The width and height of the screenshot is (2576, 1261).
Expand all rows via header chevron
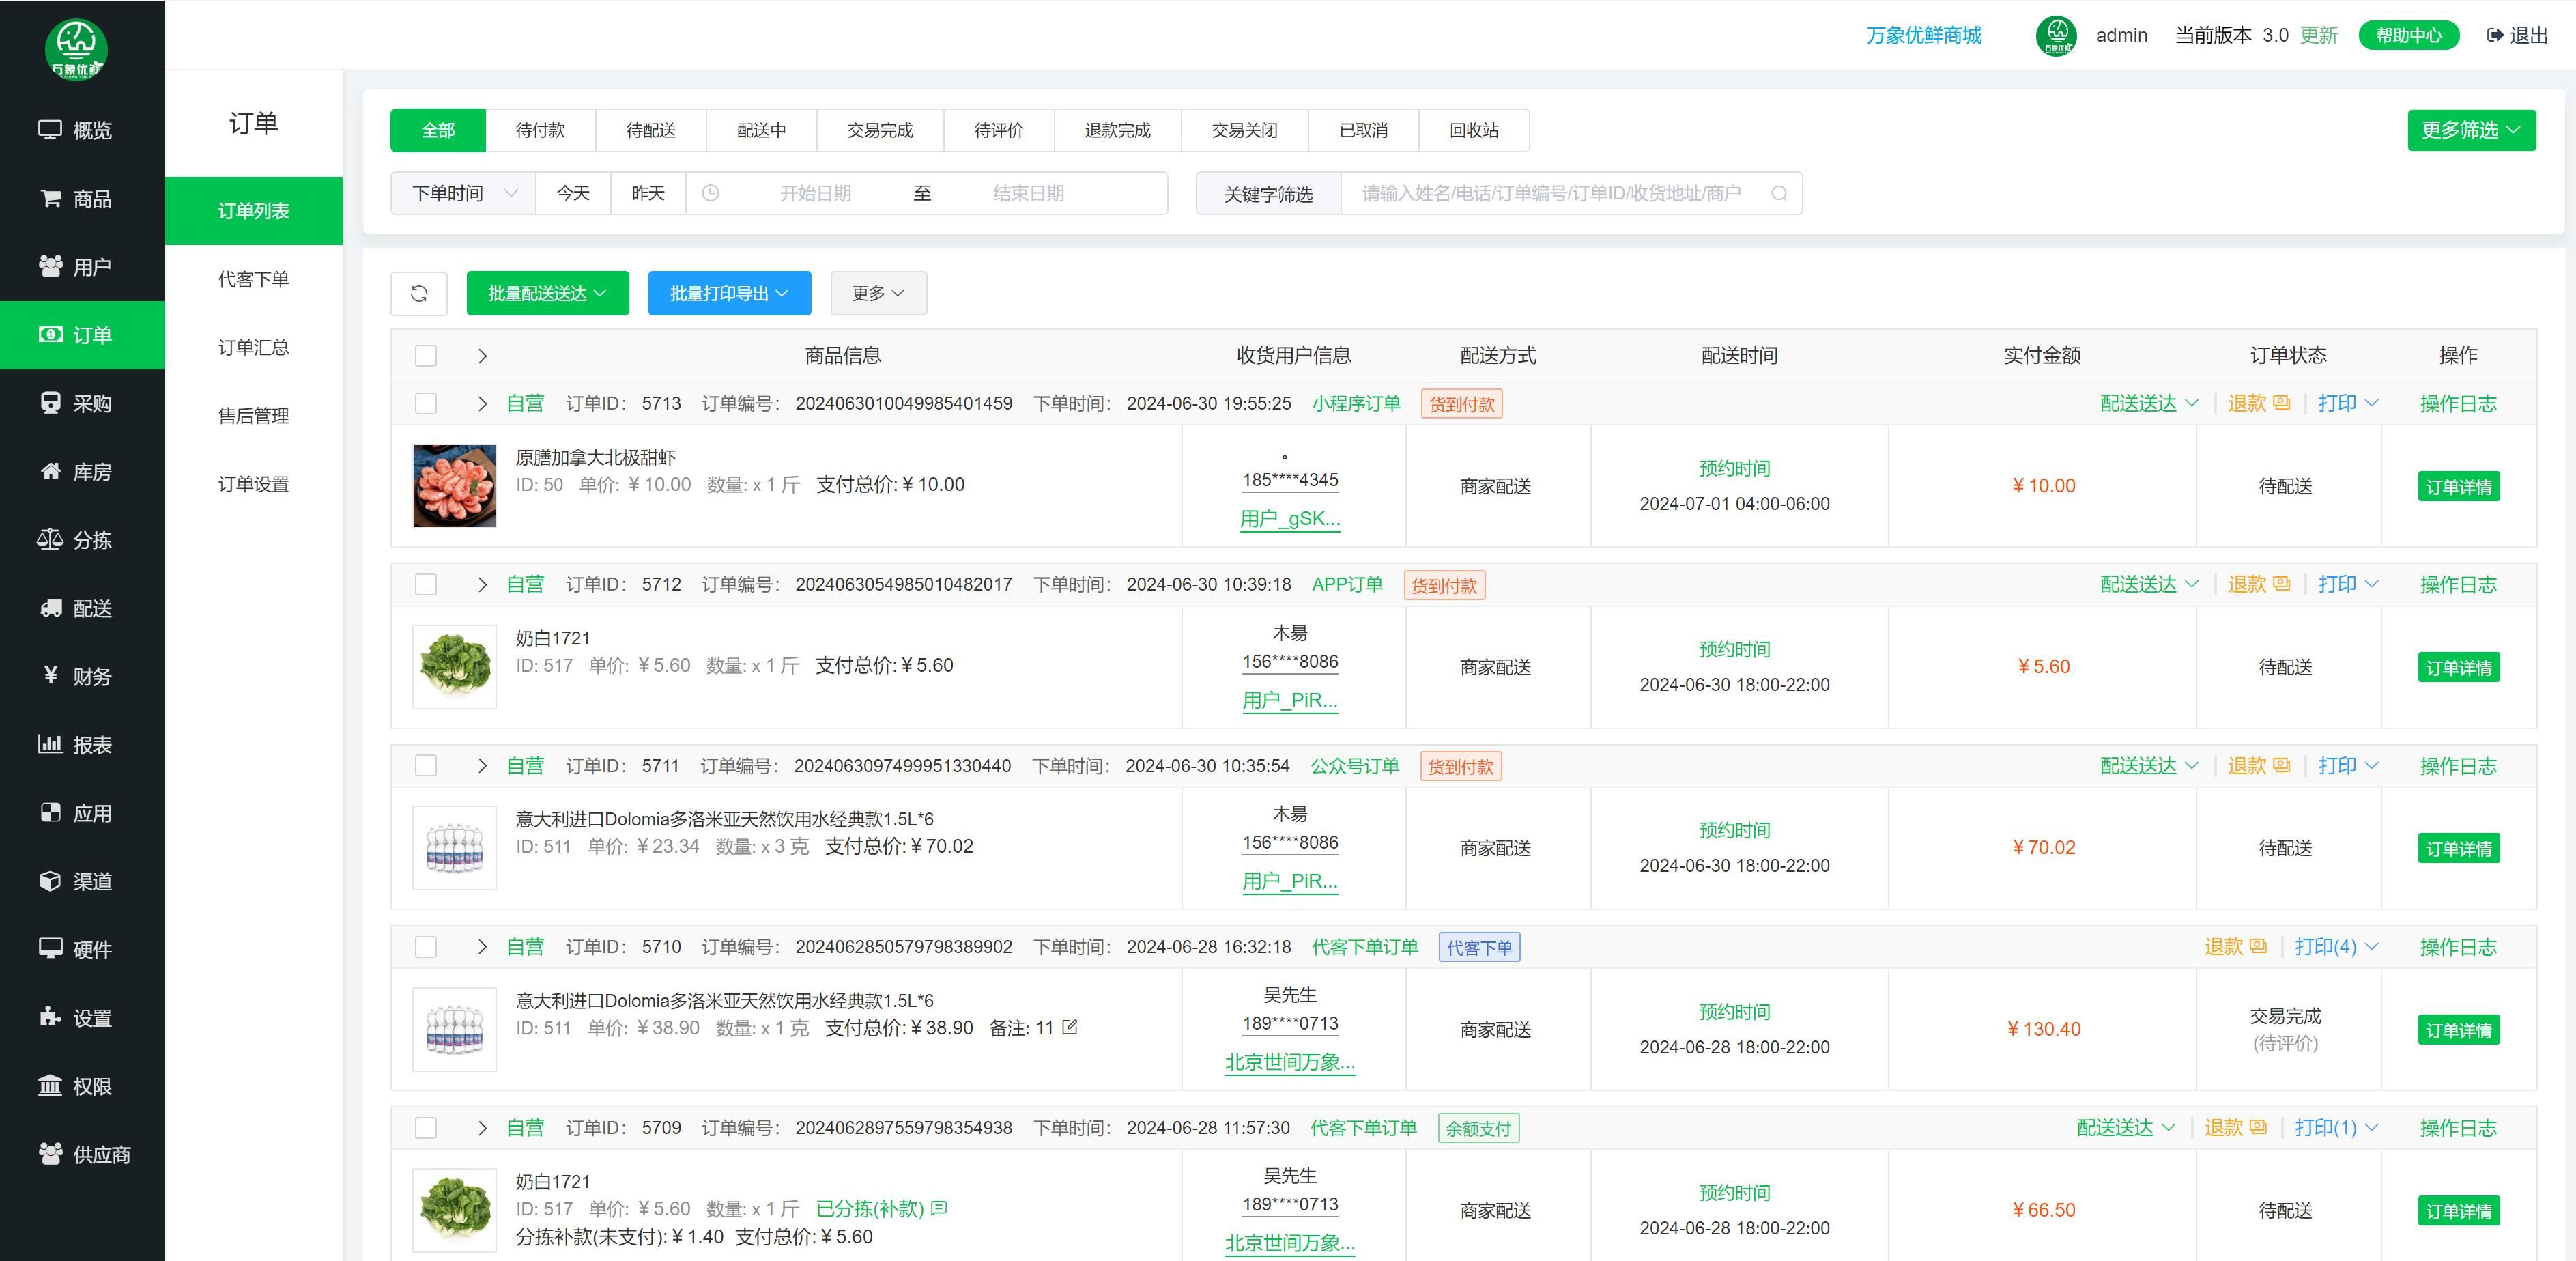tap(482, 356)
